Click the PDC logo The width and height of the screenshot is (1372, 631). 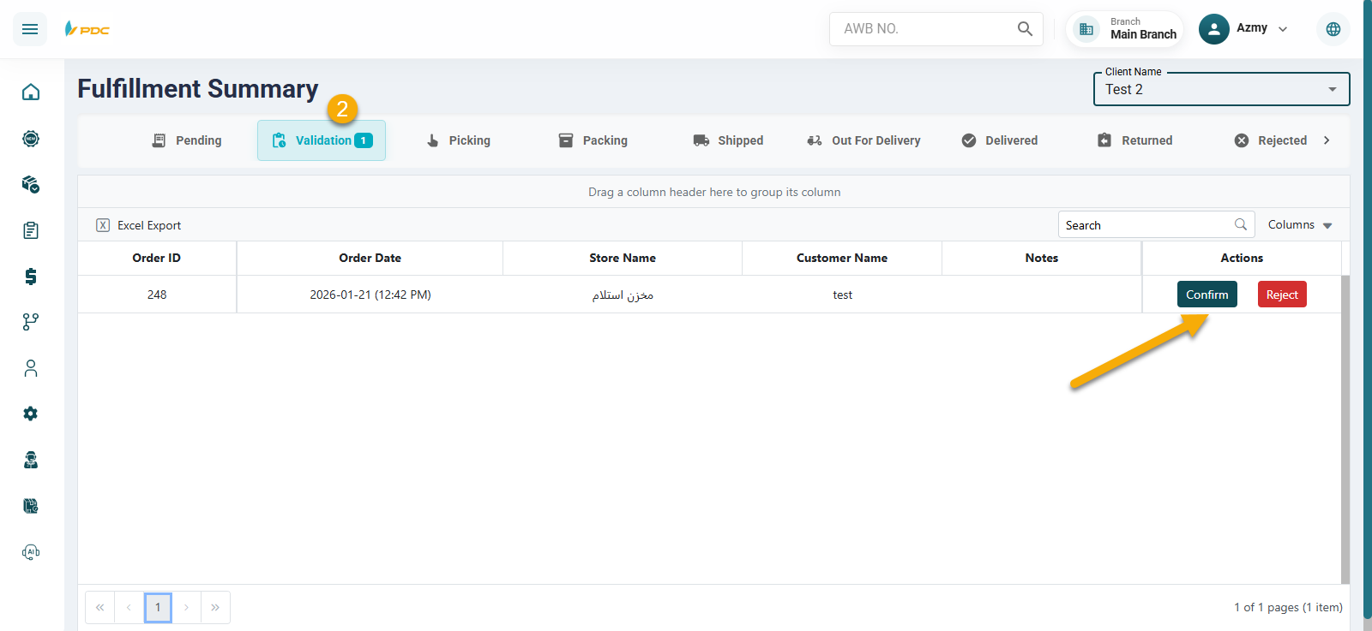[87, 29]
